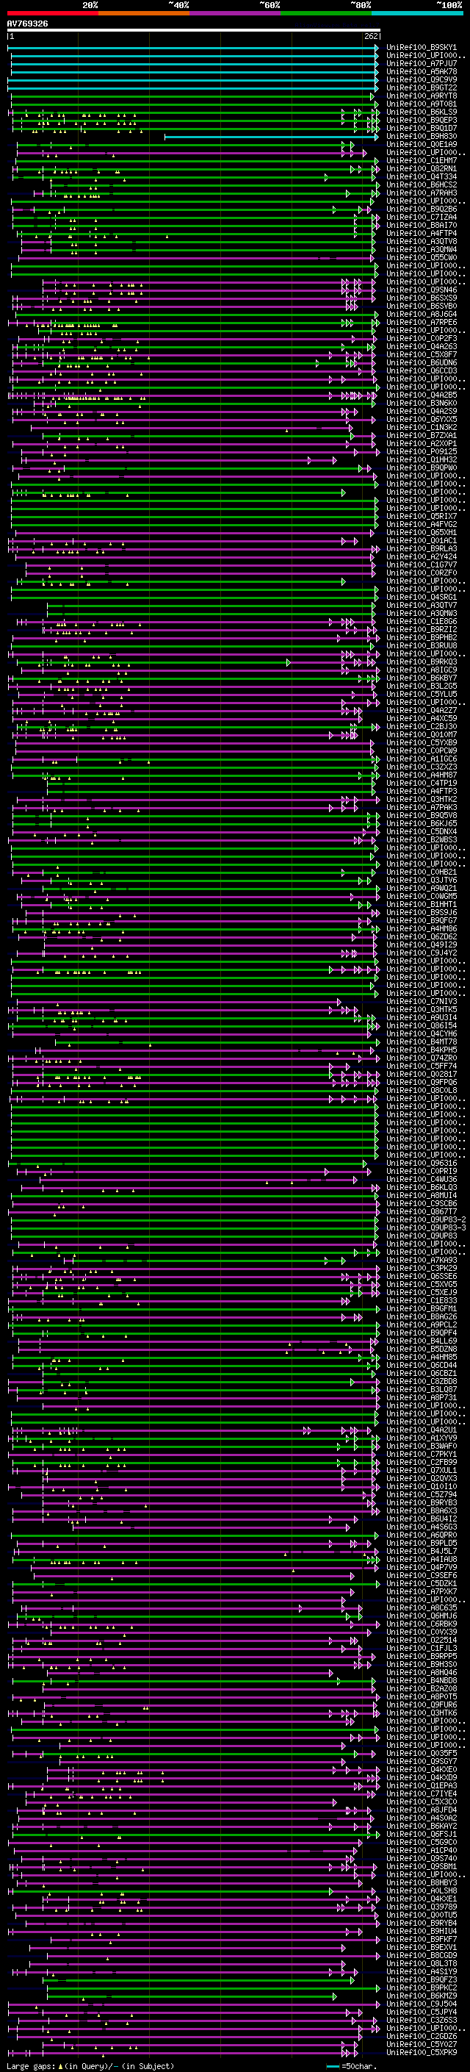
Task: Select the UniRef100_A8J6G4 label
Action: pos(421,314)
